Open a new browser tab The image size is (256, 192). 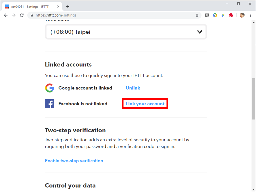(x=68, y=6)
